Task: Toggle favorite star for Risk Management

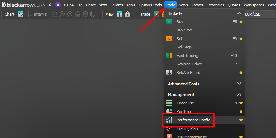Action: (241, 137)
